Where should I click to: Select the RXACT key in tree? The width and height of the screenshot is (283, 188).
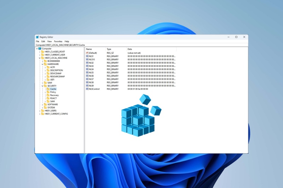click(53, 98)
